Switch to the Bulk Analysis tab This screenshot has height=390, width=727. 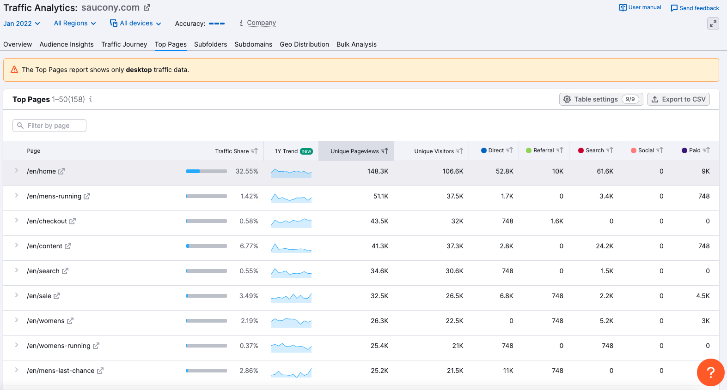coord(356,44)
